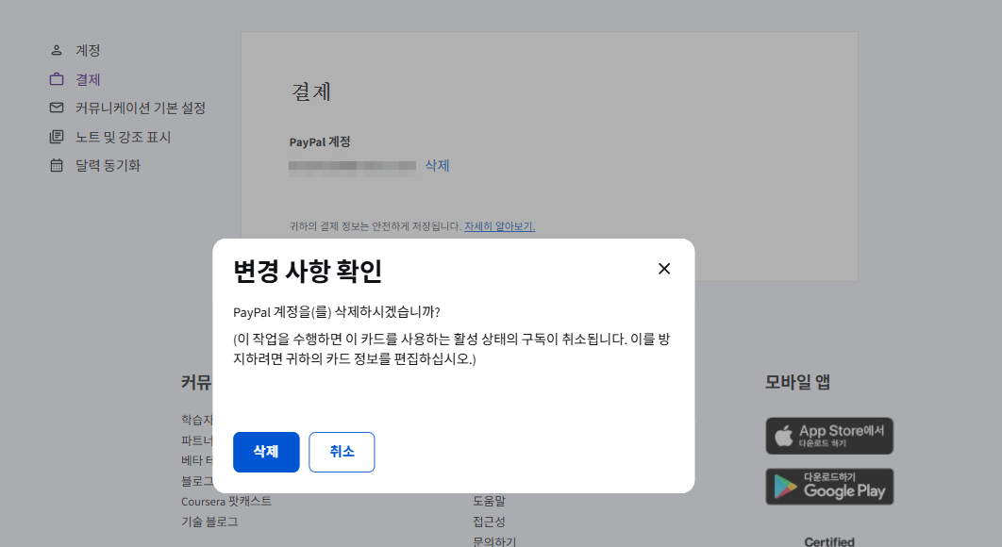Go to the 도움말 footer link
Image resolution: width=1002 pixels, height=547 pixels.
(x=489, y=501)
